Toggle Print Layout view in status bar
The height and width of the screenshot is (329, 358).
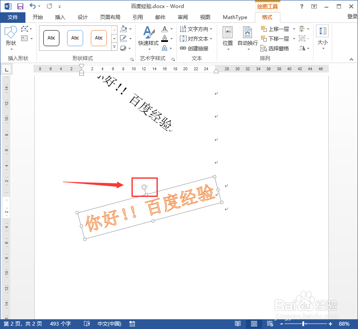coord(254,323)
